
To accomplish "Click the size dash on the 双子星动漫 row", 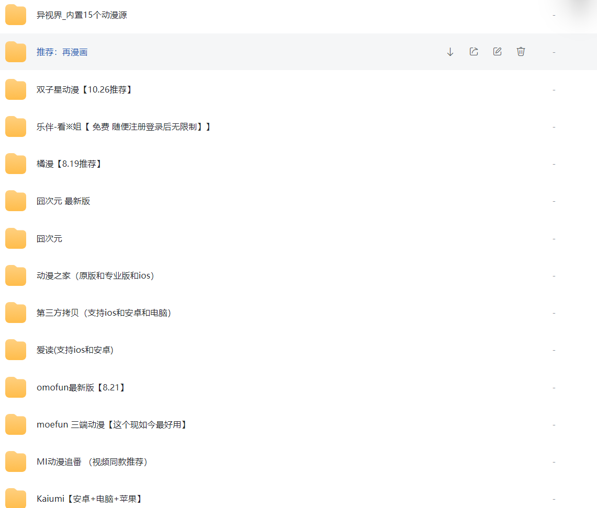I will point(554,89).
